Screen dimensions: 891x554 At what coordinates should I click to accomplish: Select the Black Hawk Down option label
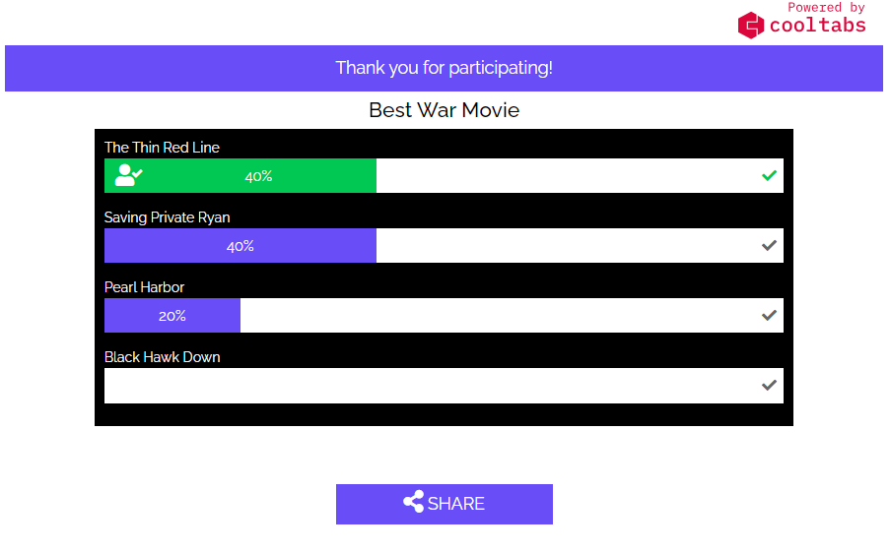pyautogui.click(x=162, y=357)
